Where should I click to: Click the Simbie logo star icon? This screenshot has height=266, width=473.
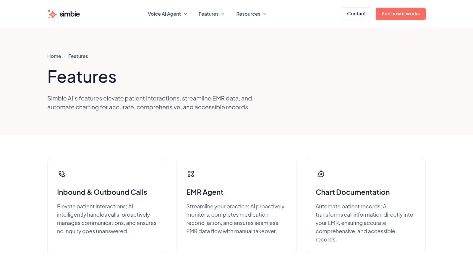point(52,14)
